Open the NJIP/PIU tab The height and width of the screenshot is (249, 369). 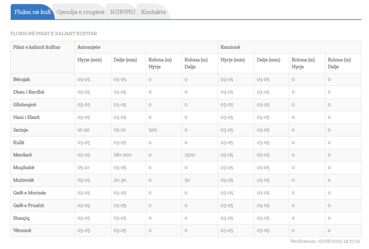123,12
